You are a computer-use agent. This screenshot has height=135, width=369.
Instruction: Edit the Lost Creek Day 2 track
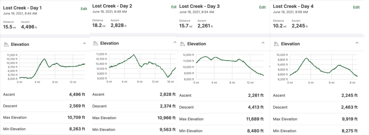pos(174,7)
